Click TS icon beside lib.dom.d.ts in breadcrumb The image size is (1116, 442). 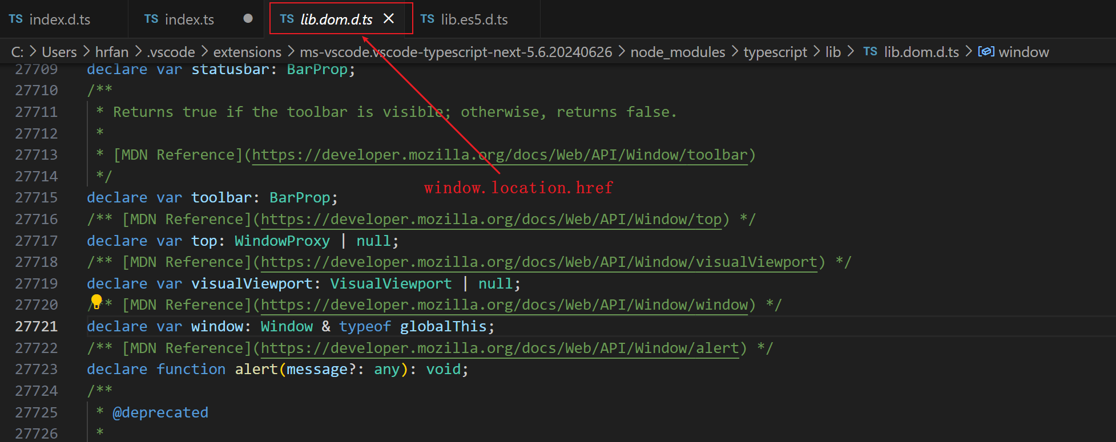870,52
